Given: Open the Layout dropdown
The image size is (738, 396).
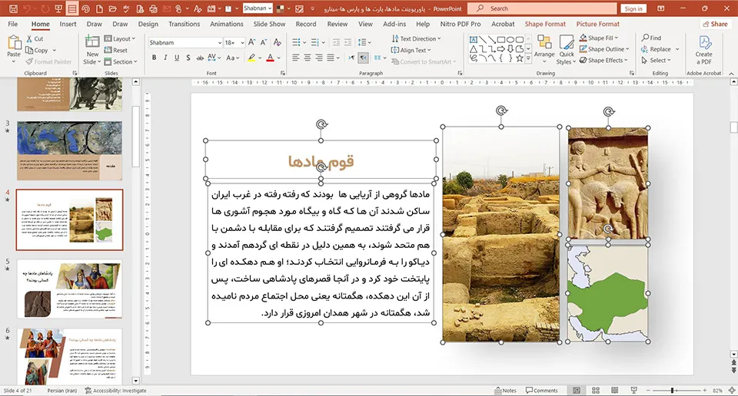Looking at the screenshot, I should (120, 38).
